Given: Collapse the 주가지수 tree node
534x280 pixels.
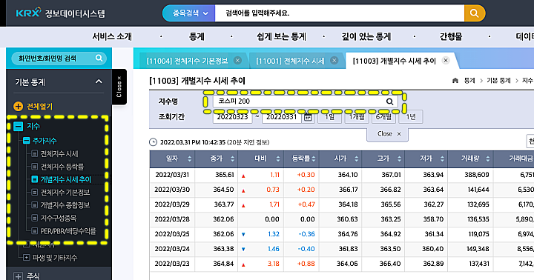Looking at the screenshot, I should tap(26, 141).
